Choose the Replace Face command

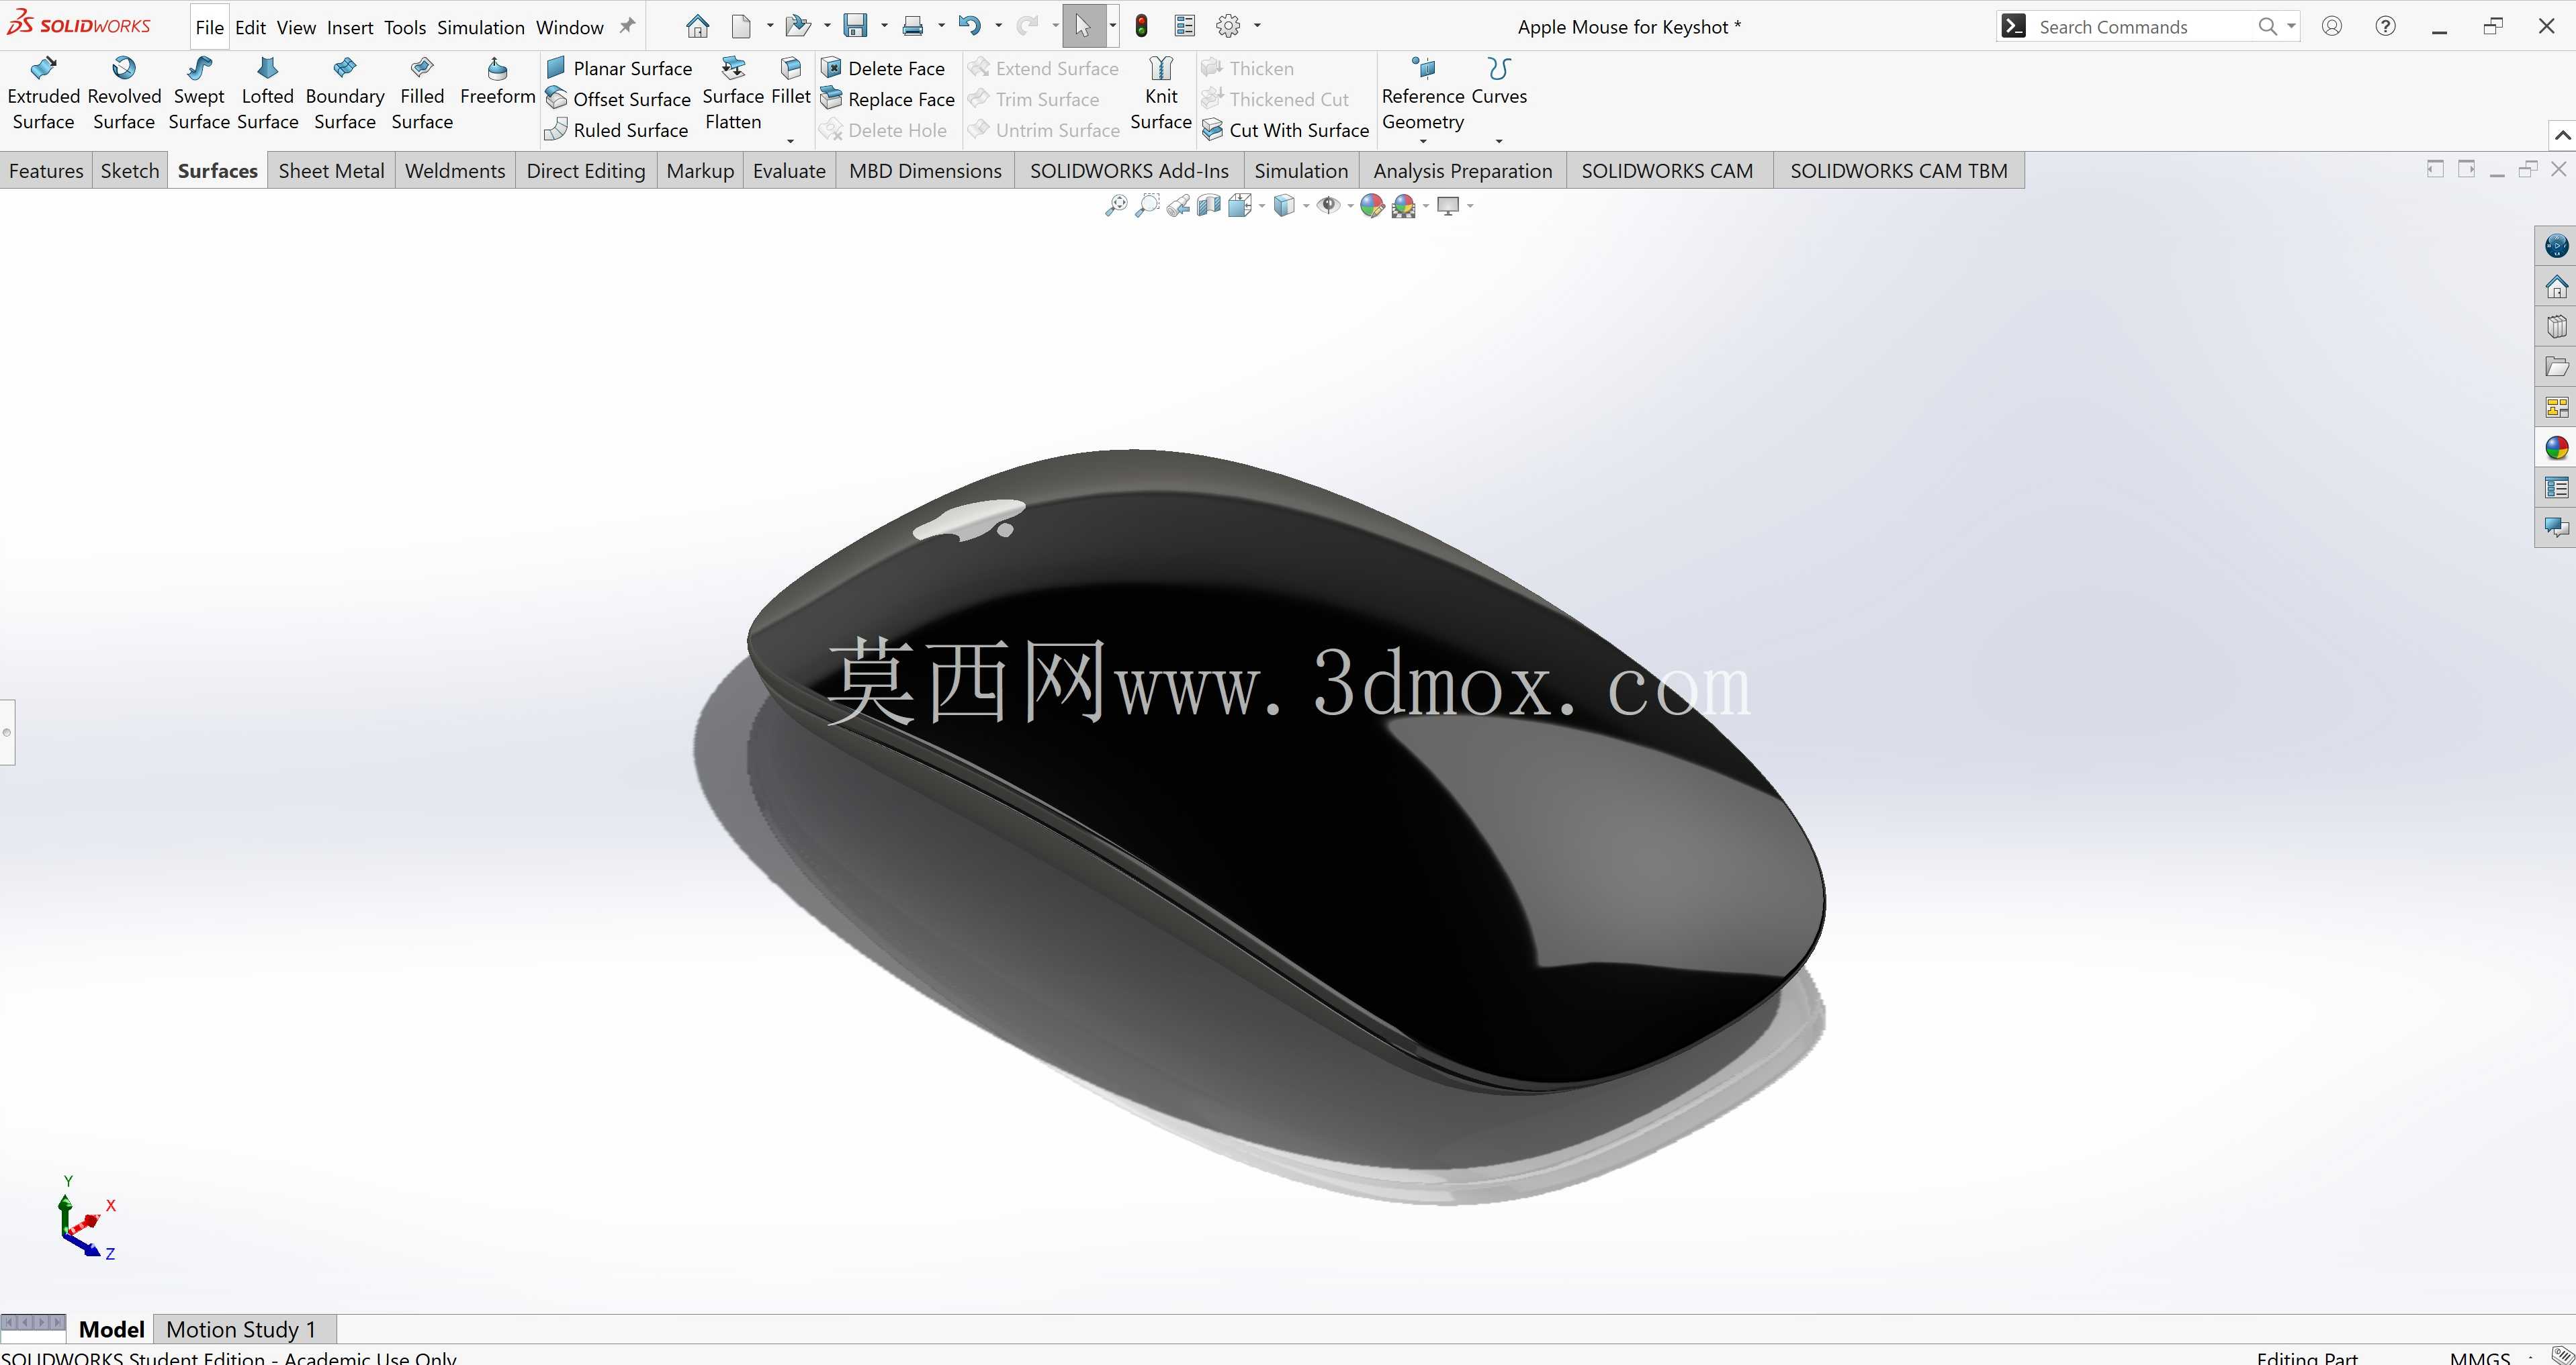pos(888,99)
